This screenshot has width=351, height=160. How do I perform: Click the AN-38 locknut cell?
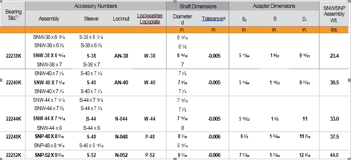point(121,56)
